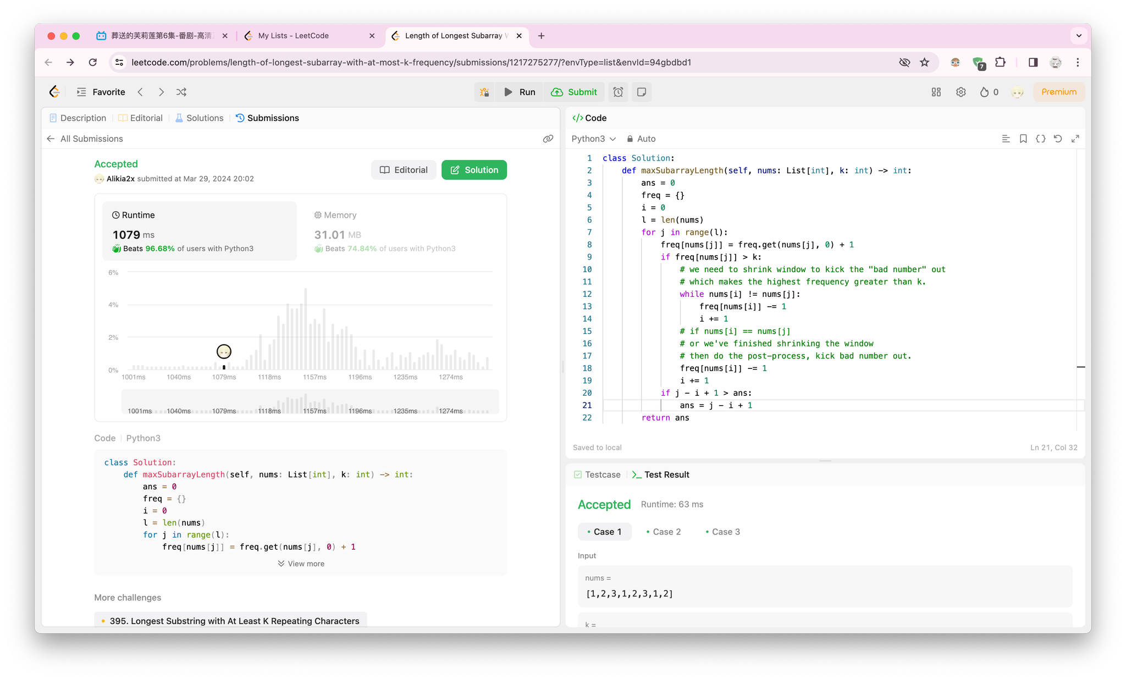Reset code with the undo arrow icon
Image resolution: width=1126 pixels, height=679 pixels.
(x=1058, y=139)
